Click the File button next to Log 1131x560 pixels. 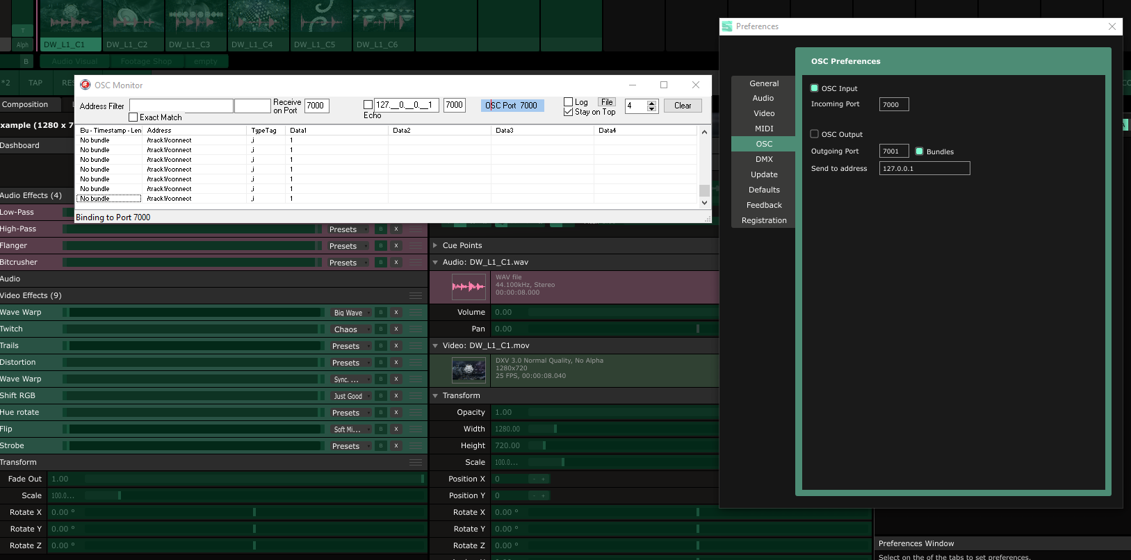607,102
